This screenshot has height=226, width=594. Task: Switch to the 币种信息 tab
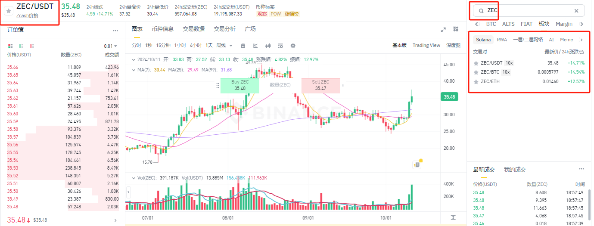[162, 29]
